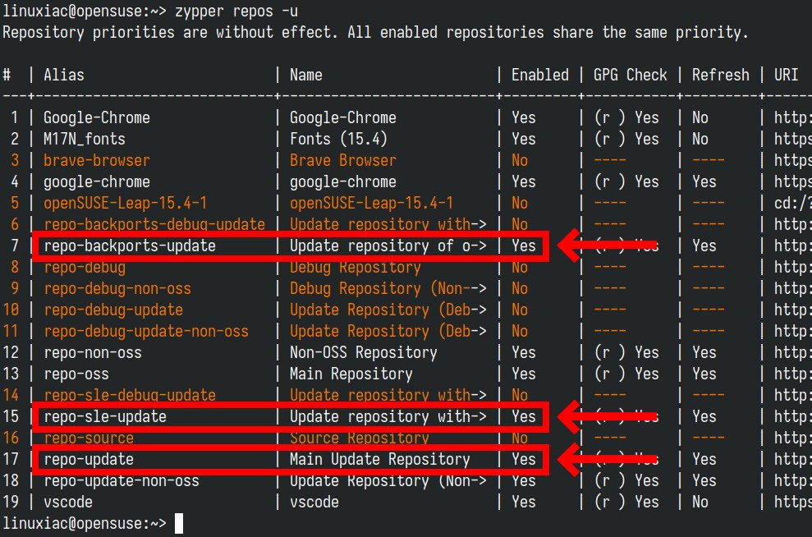Viewport: 812px width, 537px height.
Task: Click the name 'Non-OSS Repository'
Action: (x=363, y=352)
